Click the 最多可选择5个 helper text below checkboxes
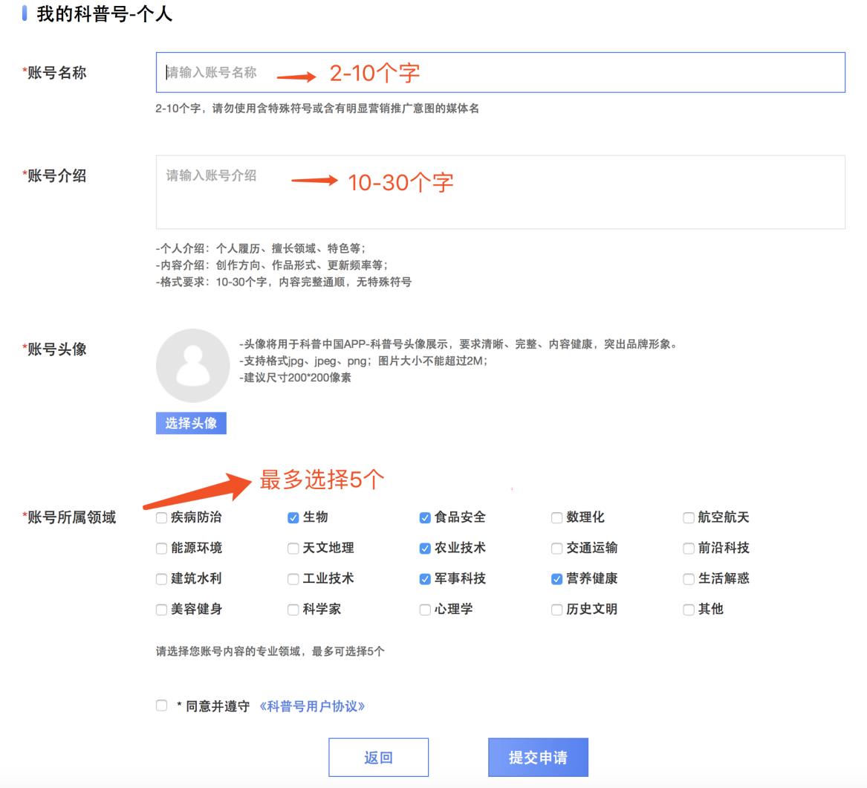The height and width of the screenshot is (788, 867). 270,651
